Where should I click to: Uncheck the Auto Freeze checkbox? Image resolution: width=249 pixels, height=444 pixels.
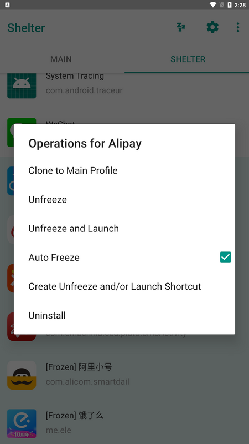(225, 257)
